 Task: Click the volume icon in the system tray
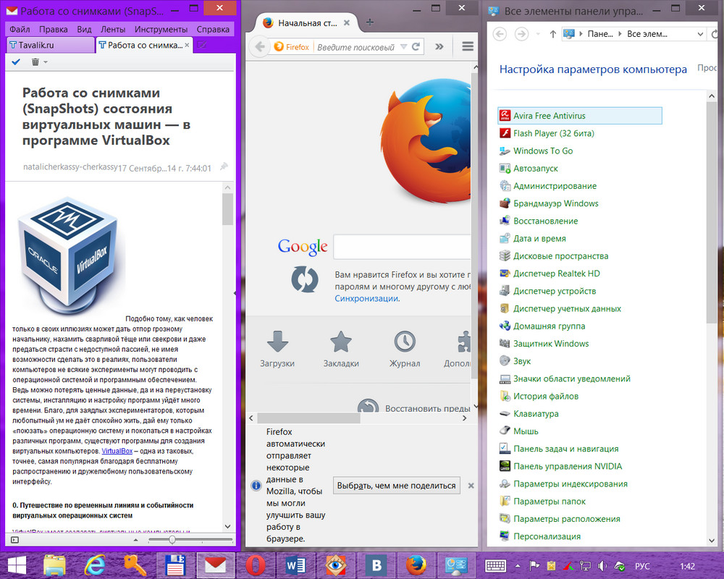(602, 566)
